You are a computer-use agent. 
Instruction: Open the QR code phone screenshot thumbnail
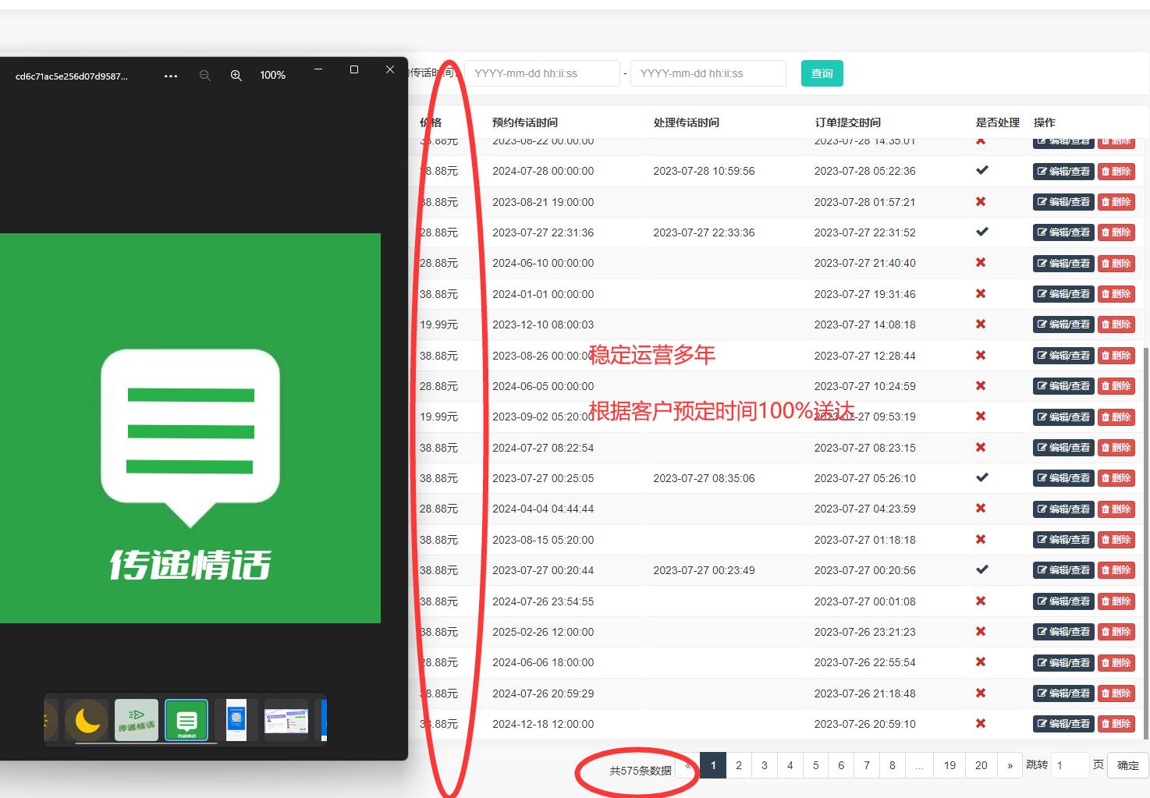coord(236,720)
